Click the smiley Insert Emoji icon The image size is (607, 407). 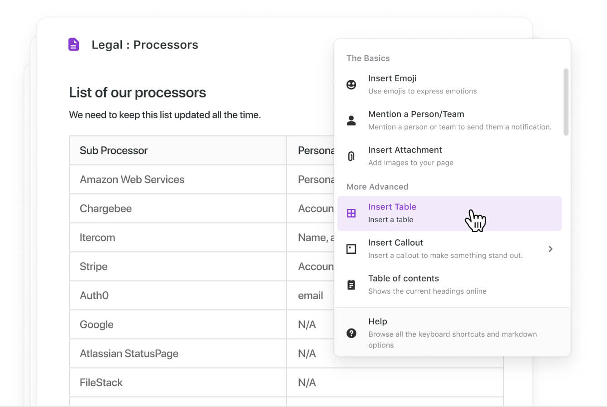click(x=351, y=85)
